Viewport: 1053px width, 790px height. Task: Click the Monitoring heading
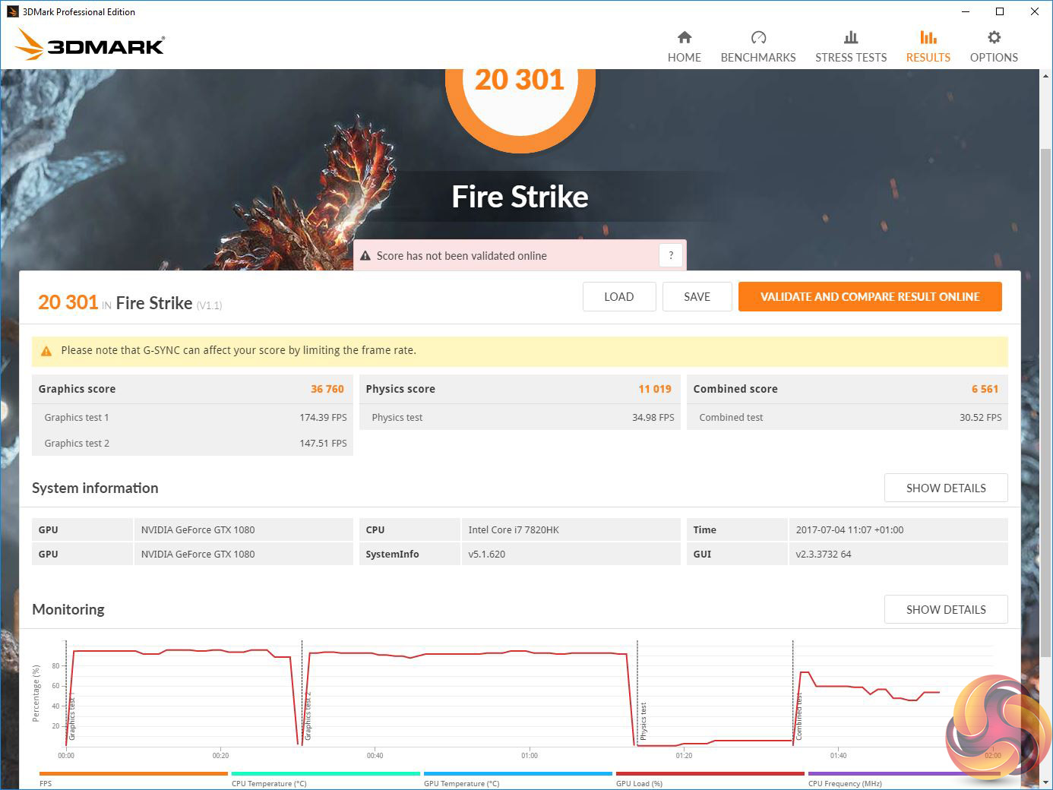(68, 610)
